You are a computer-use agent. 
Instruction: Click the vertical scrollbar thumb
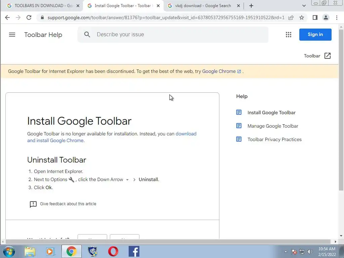pyautogui.click(x=341, y=110)
